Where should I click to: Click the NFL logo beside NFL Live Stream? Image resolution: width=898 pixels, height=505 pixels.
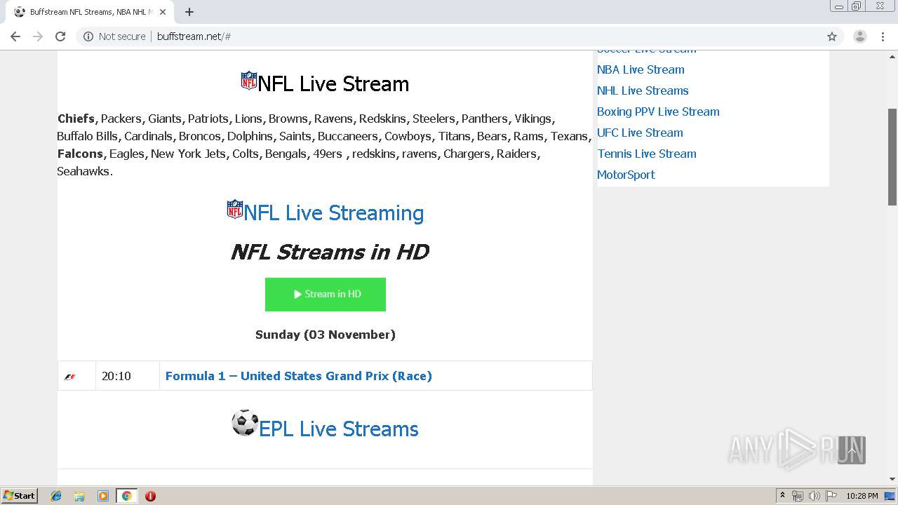(x=249, y=81)
